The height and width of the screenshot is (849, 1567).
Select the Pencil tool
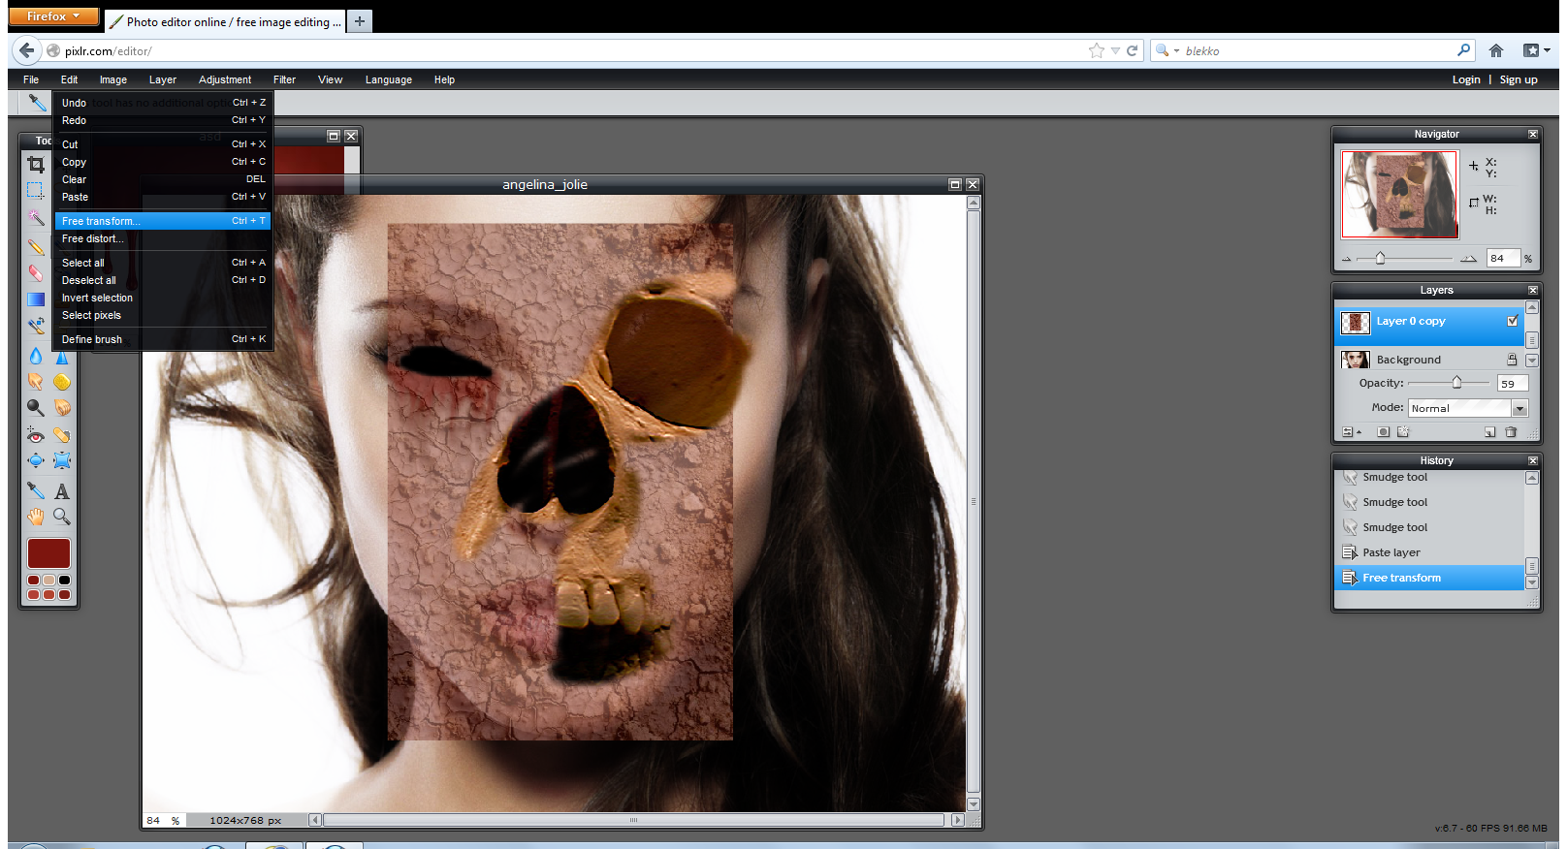pos(36,246)
